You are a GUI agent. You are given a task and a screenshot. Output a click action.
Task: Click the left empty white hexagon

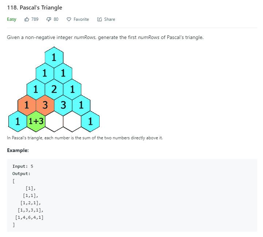tap(54, 121)
